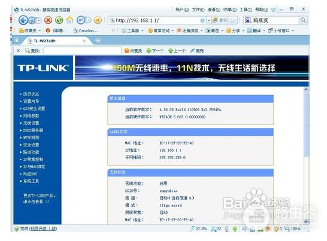
Task: Open the tab list icon left of tabs
Action: click(x=16, y=41)
